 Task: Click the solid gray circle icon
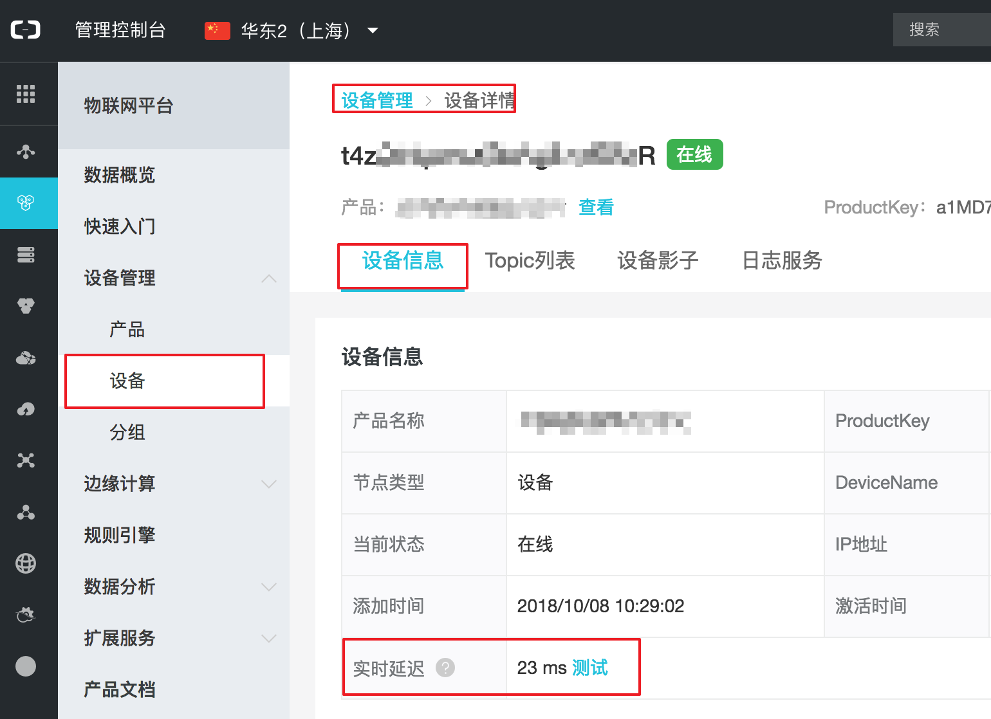pyautogui.click(x=26, y=666)
